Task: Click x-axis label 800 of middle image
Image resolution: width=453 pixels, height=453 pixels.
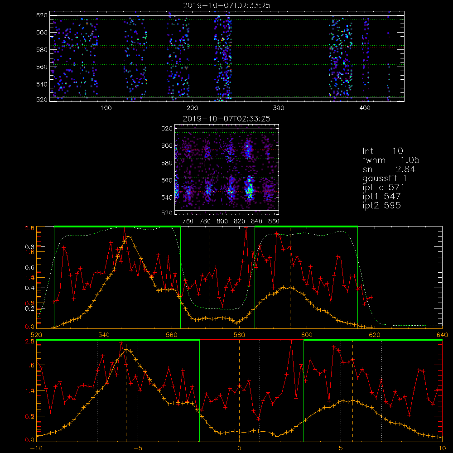Action: click(222, 222)
